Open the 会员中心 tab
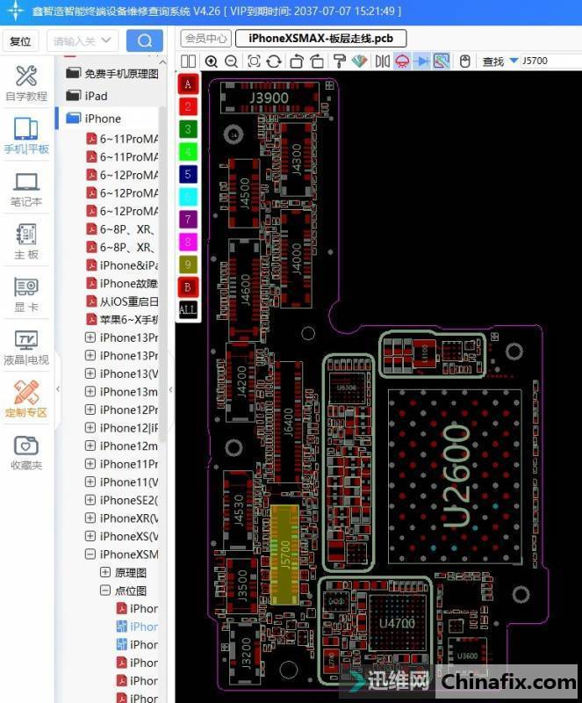 point(206,38)
